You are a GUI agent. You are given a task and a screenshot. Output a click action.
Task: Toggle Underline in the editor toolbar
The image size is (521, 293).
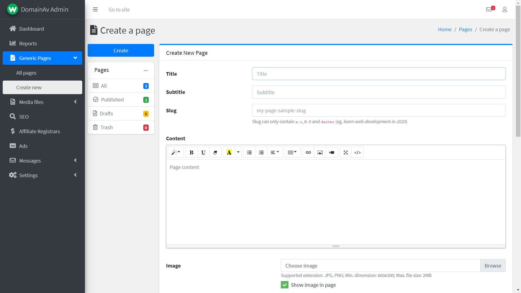203,152
